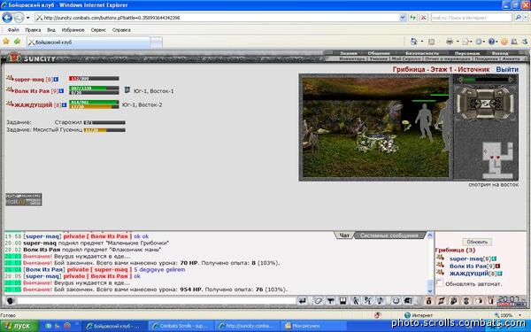This screenshot has height=332, width=531.
Task: Click in the chat message input field
Action: click(x=157, y=300)
